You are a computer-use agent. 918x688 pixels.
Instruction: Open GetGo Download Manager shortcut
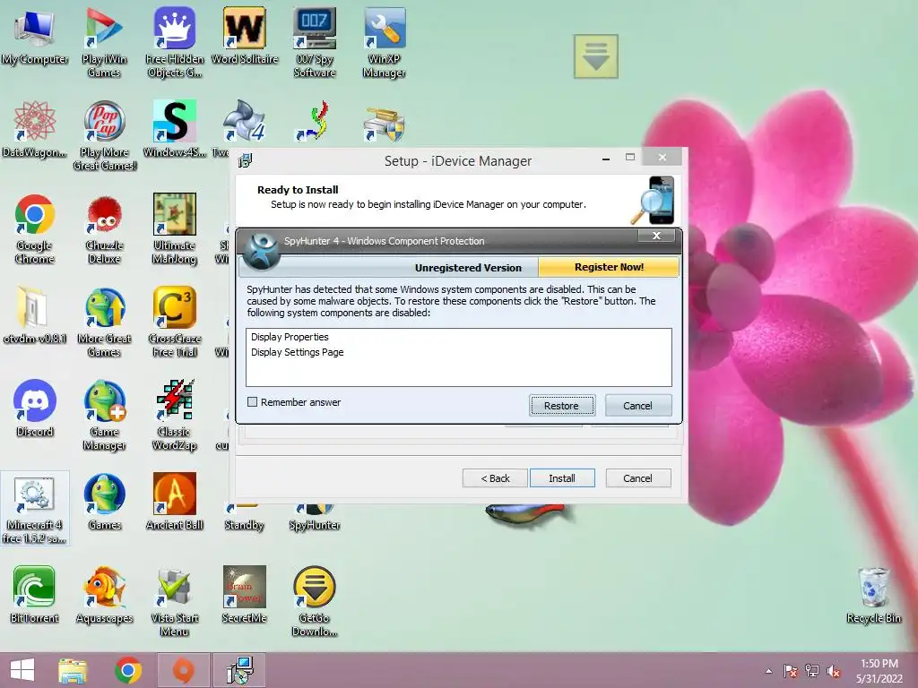coord(315,601)
